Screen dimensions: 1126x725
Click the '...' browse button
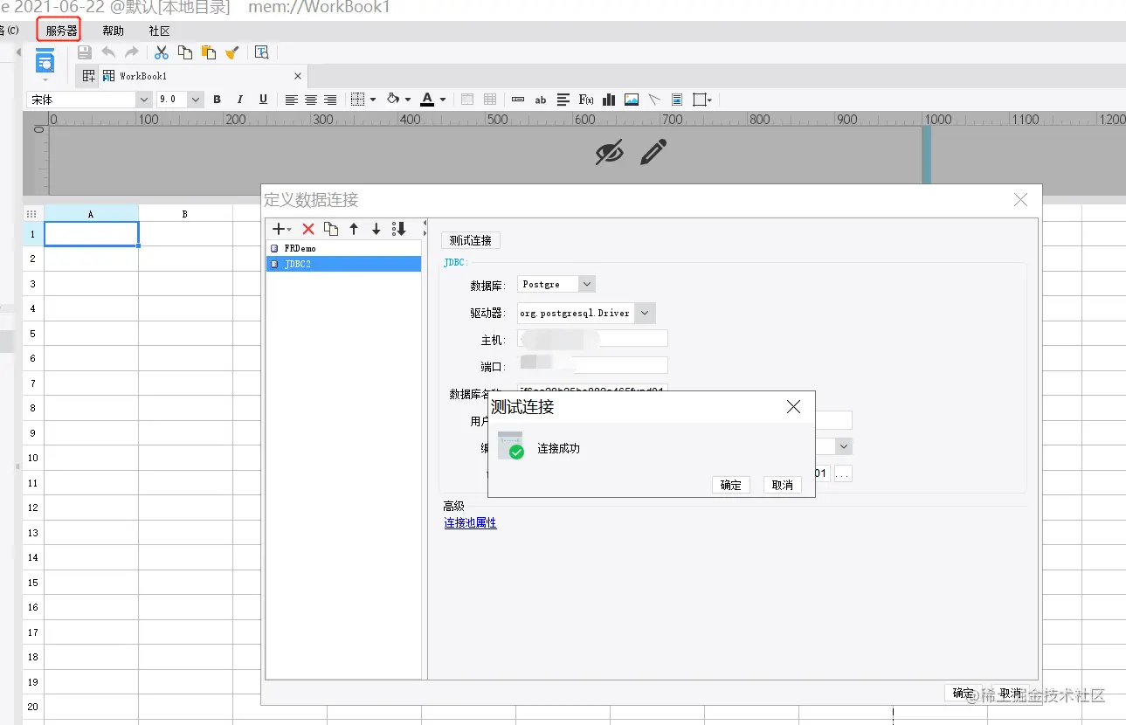(x=842, y=473)
